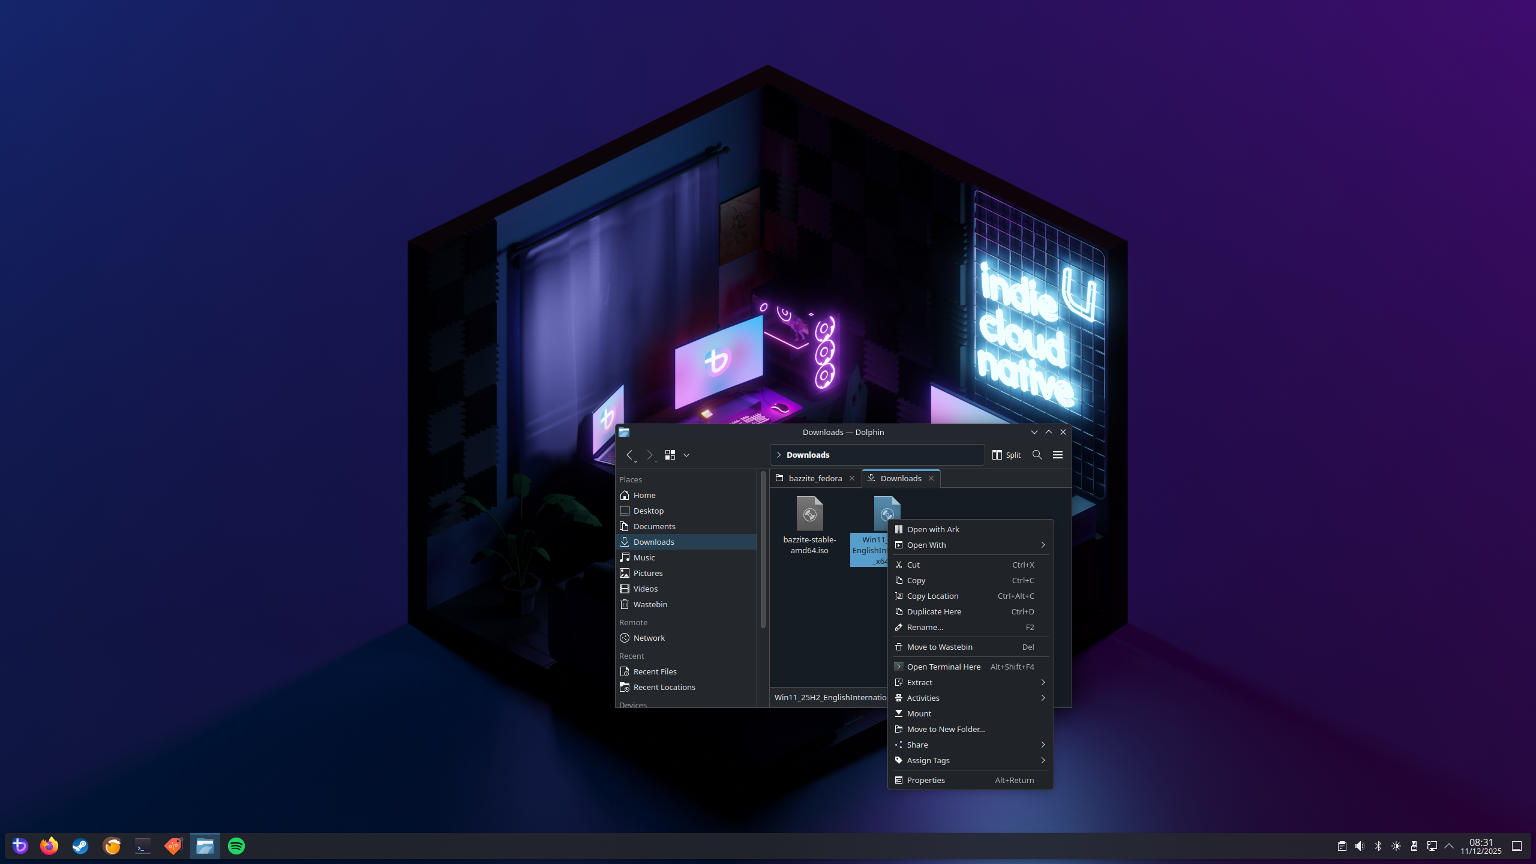Screen dimensions: 1536x864
Task: Click the Dolphin search magnifier icon
Action: pos(1037,455)
